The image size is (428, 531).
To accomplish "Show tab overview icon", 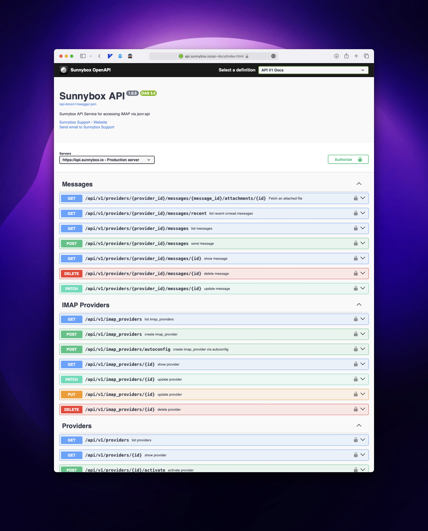I will (366, 56).
